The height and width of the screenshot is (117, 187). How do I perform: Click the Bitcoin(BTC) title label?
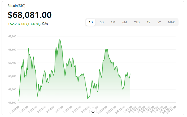pos(16,6)
